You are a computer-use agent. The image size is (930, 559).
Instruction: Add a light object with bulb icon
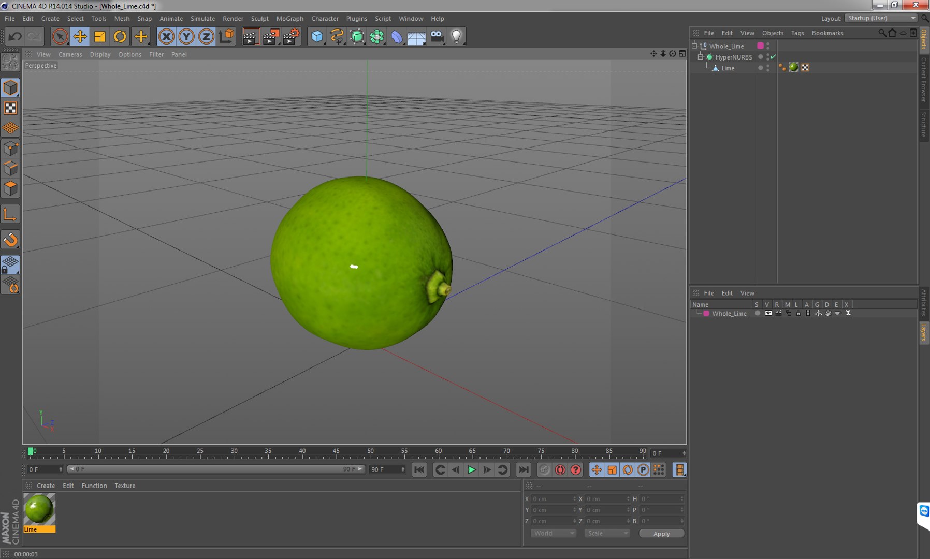(x=456, y=36)
